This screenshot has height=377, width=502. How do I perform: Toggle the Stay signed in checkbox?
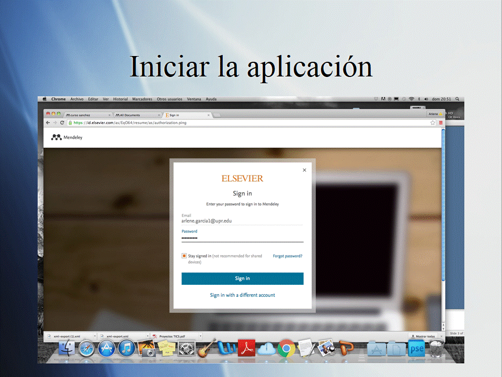point(184,256)
